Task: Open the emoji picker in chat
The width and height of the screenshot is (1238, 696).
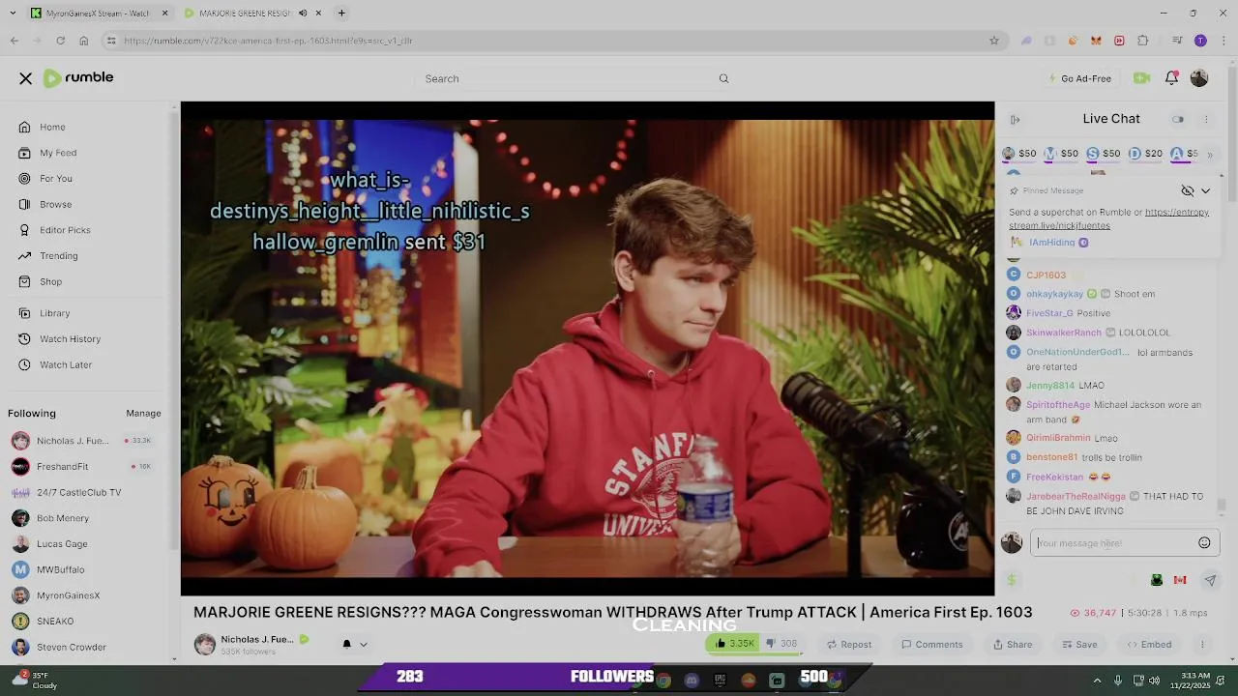Action: [x=1204, y=543]
